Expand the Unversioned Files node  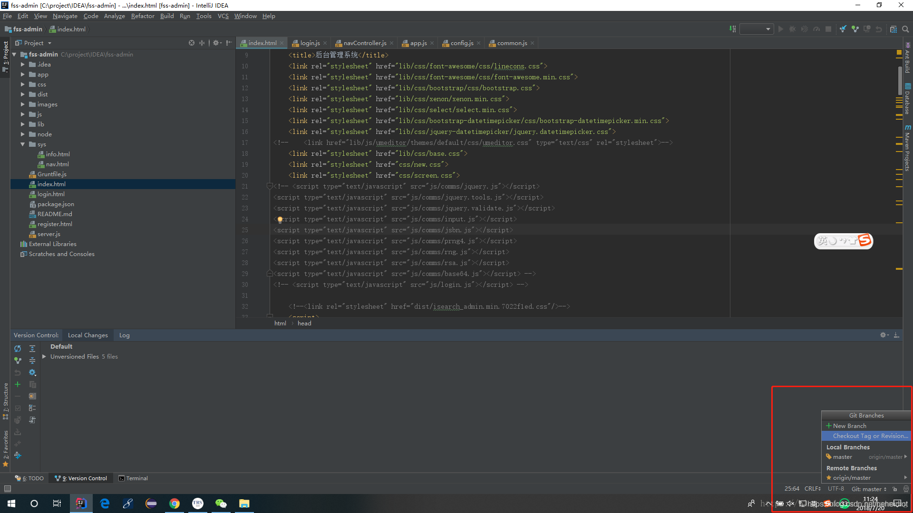point(44,357)
